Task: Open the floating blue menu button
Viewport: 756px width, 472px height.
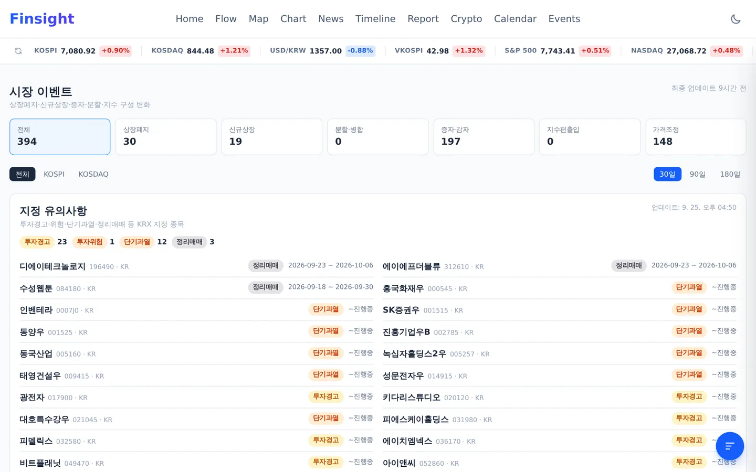Action: pos(730,446)
